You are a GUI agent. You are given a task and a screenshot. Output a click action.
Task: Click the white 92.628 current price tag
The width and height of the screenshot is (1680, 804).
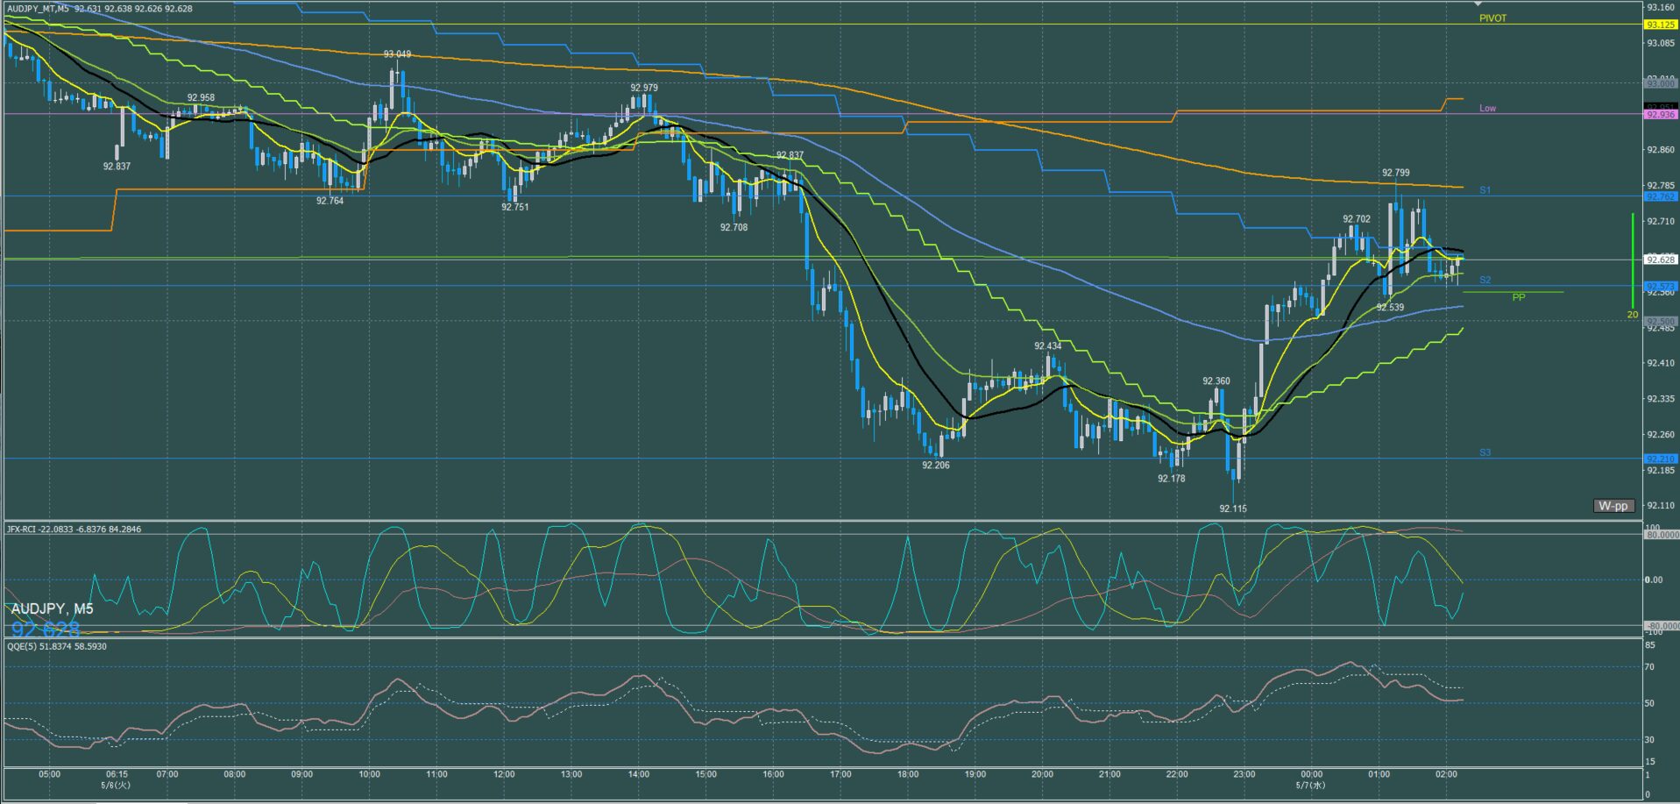tap(1661, 260)
